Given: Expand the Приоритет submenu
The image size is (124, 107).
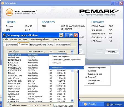Looking at the screenshot, I should [67, 68].
